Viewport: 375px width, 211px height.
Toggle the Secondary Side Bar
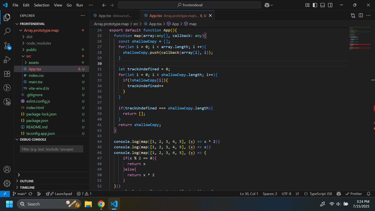point(330,5)
